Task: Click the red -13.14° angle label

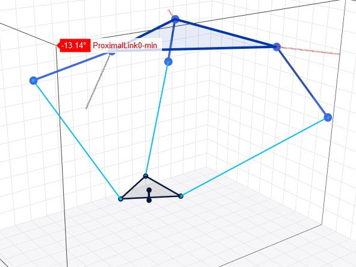Action: [73, 45]
